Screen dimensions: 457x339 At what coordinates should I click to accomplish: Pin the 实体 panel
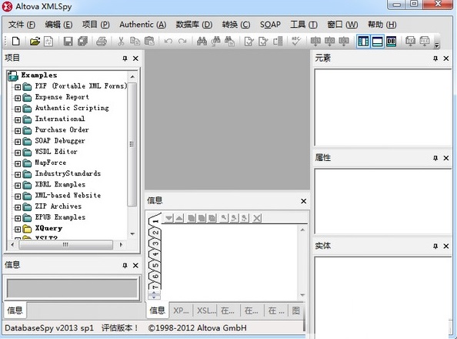[x=435, y=246]
